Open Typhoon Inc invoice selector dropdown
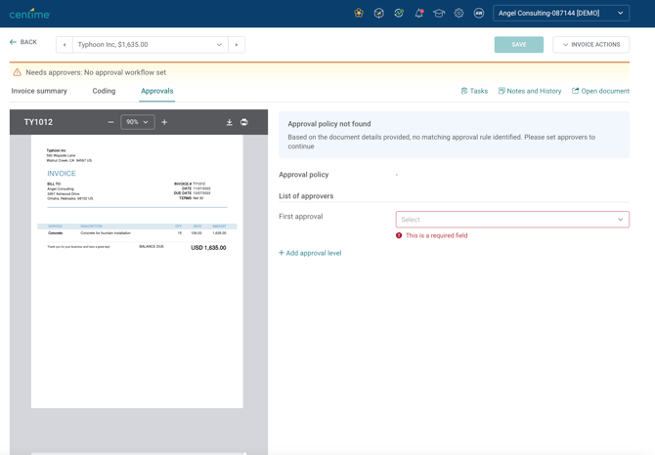The height and width of the screenshot is (455, 655). (x=151, y=45)
